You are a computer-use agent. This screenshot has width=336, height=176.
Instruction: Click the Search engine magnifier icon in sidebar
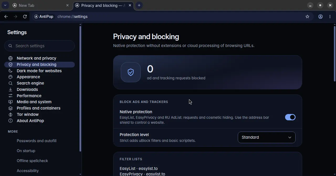pyautogui.click(x=10, y=83)
